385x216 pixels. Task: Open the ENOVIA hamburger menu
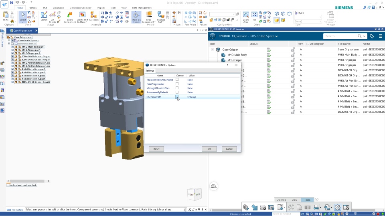tap(381, 36)
